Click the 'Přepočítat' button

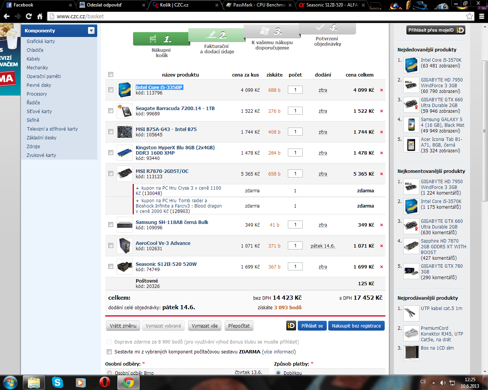239,326
